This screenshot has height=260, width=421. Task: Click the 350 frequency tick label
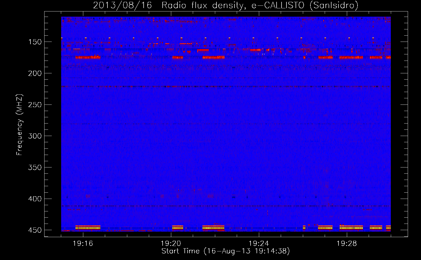[x=35, y=167]
